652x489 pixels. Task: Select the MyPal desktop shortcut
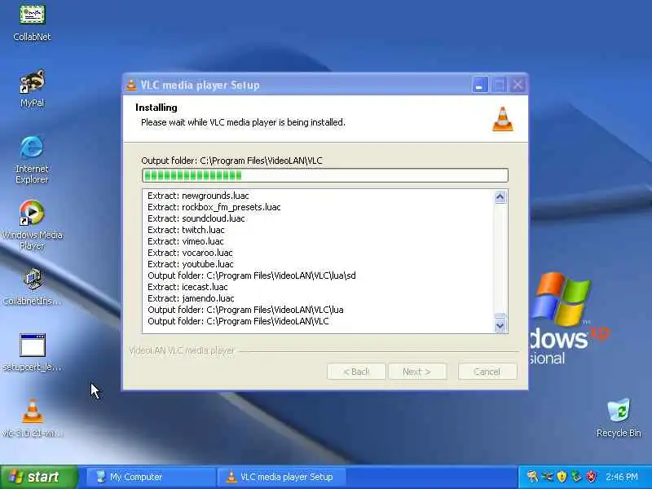pyautogui.click(x=32, y=88)
